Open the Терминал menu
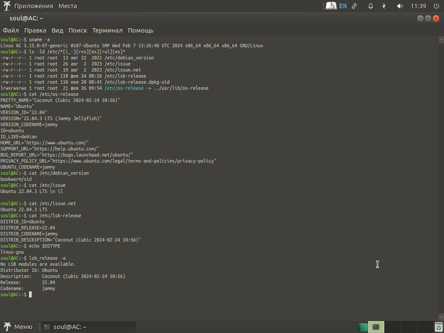 (x=108, y=30)
